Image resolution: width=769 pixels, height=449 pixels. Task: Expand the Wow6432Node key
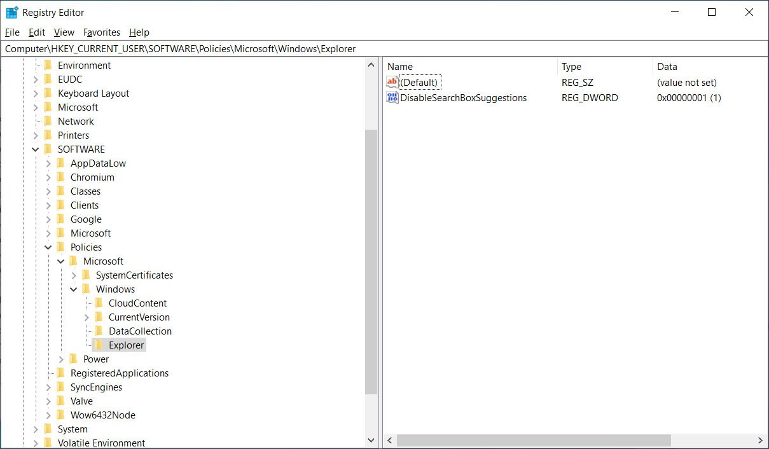[x=48, y=415]
